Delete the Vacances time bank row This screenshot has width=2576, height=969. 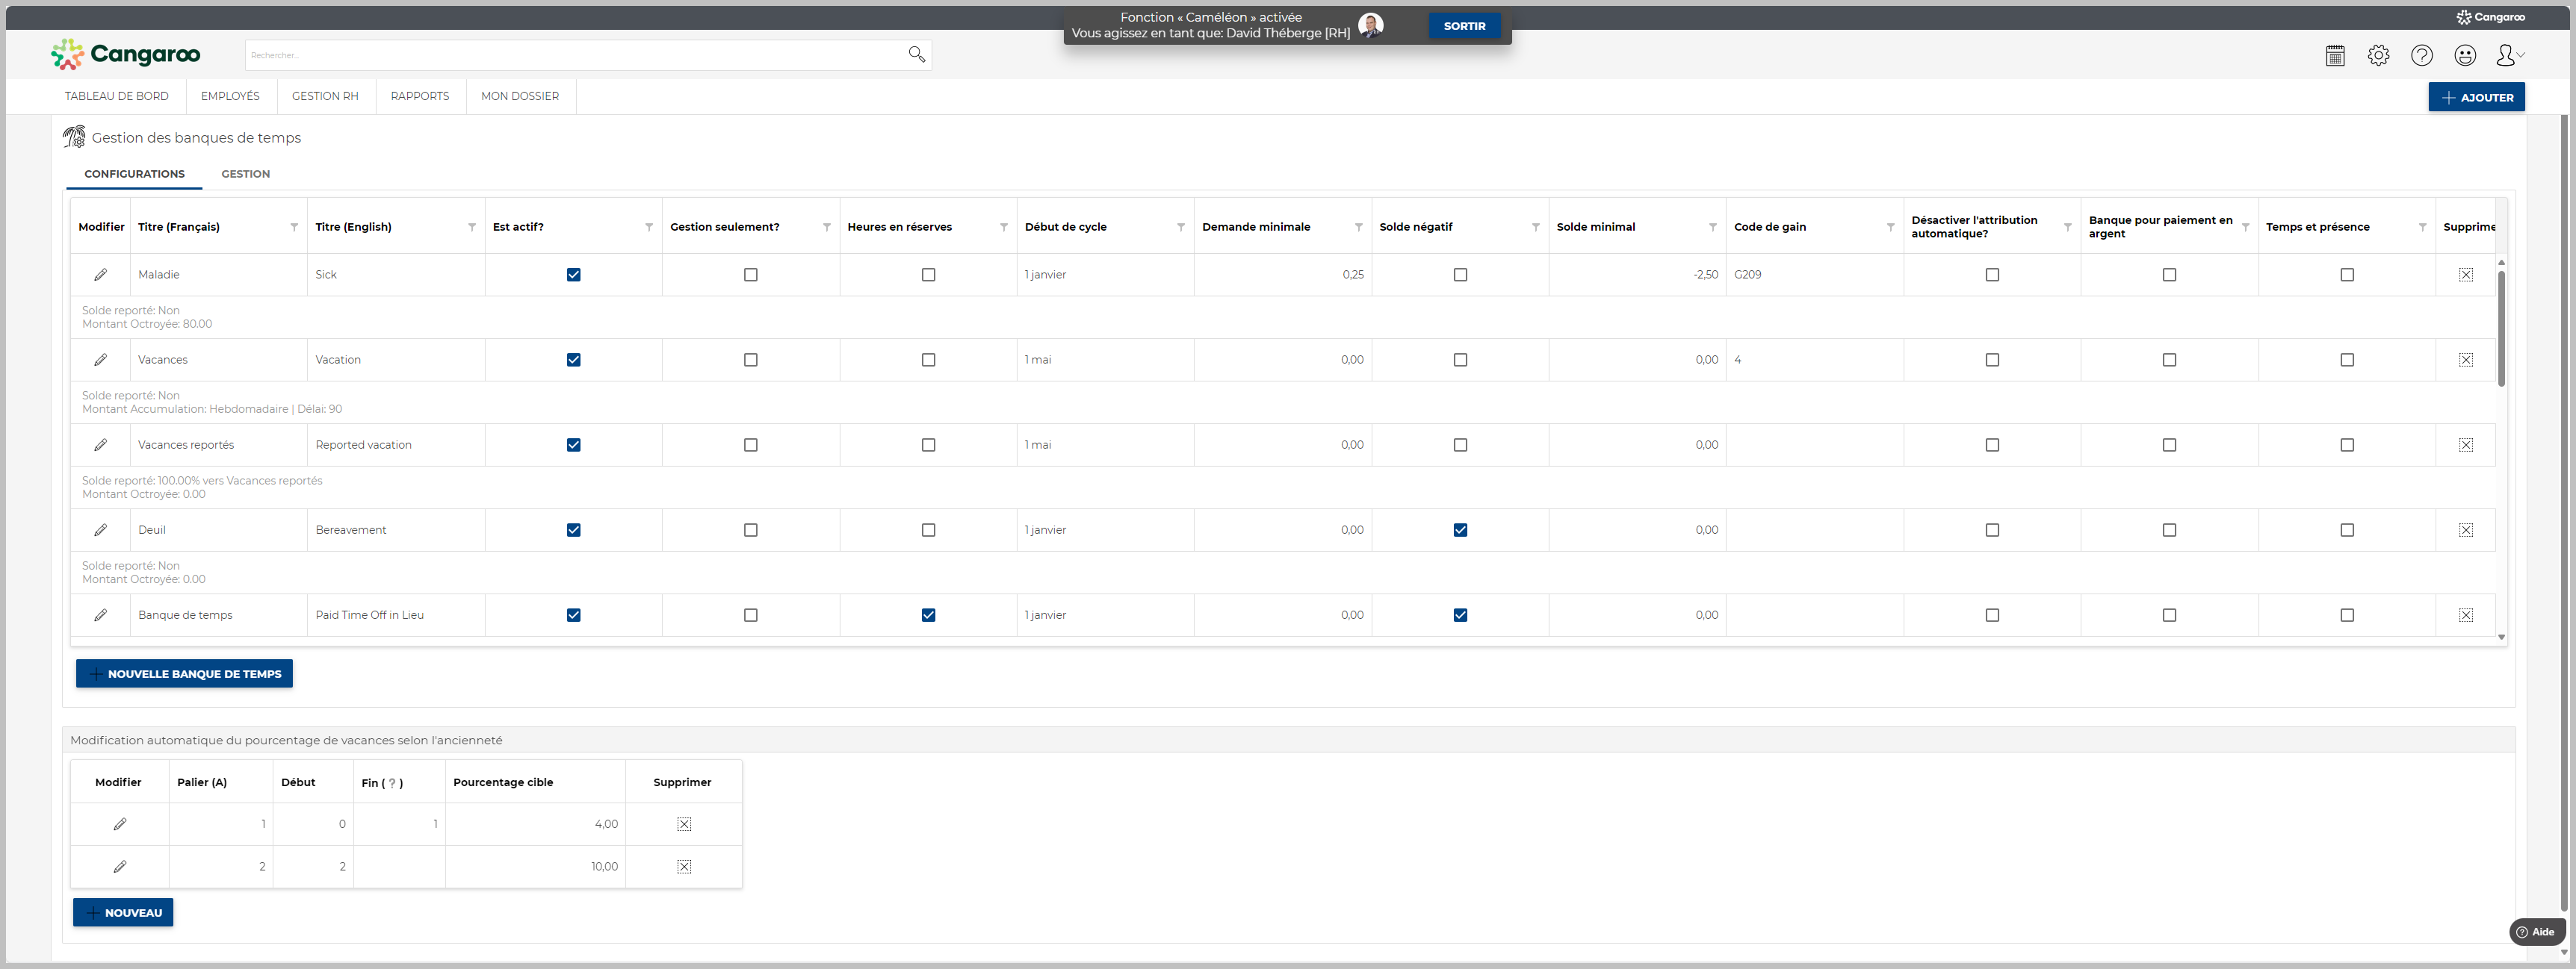click(2465, 360)
